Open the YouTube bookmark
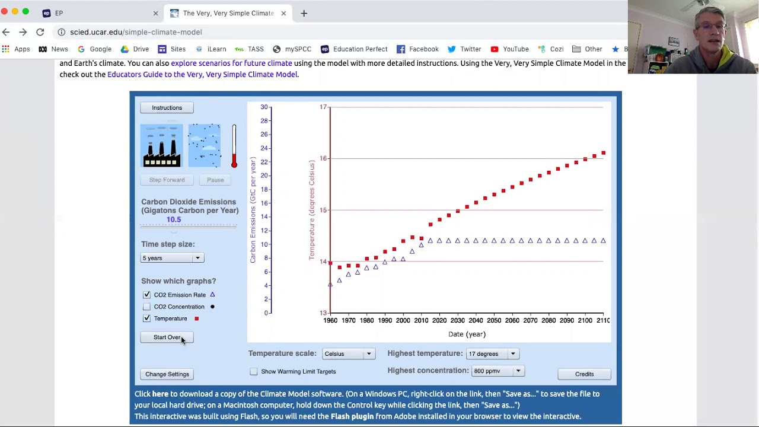Image resolution: width=759 pixels, height=427 pixels. point(509,49)
